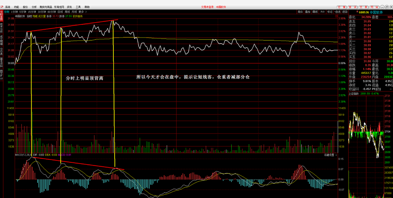This screenshot has width=393, height=198.
Task: Switch to the 月线 monthly chart
Action: coord(74,12)
